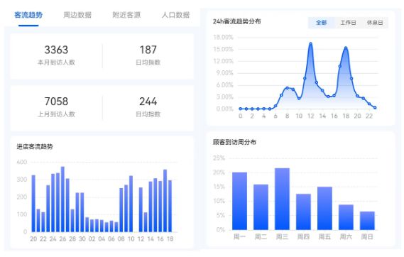Screen dimensions: 404x257
Task: Click the 周三 bar in weekly chart
Action: (282, 199)
